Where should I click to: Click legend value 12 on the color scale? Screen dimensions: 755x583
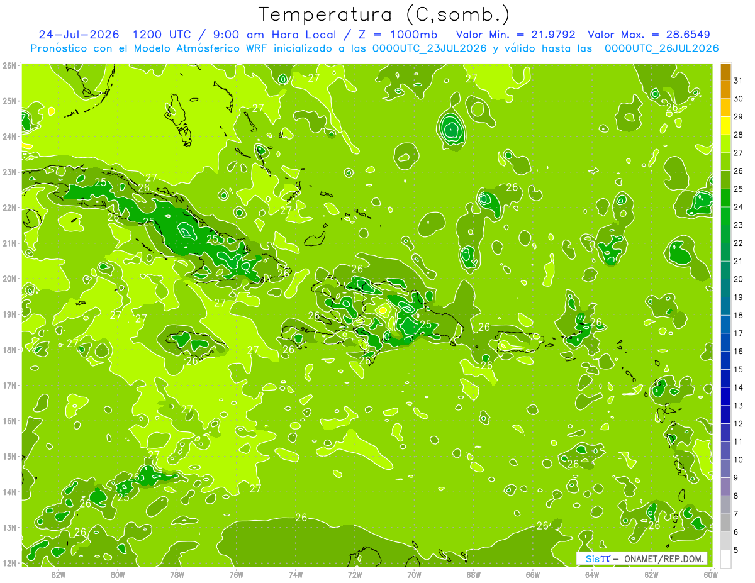tap(738, 423)
